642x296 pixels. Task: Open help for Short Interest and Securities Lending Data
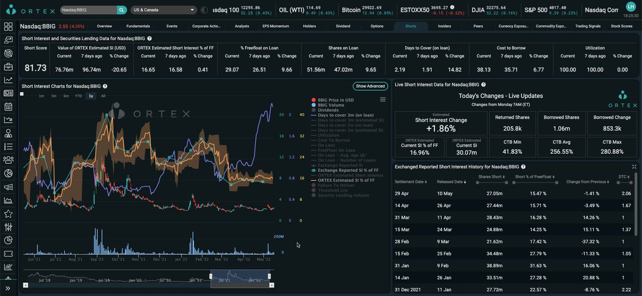tap(149, 38)
